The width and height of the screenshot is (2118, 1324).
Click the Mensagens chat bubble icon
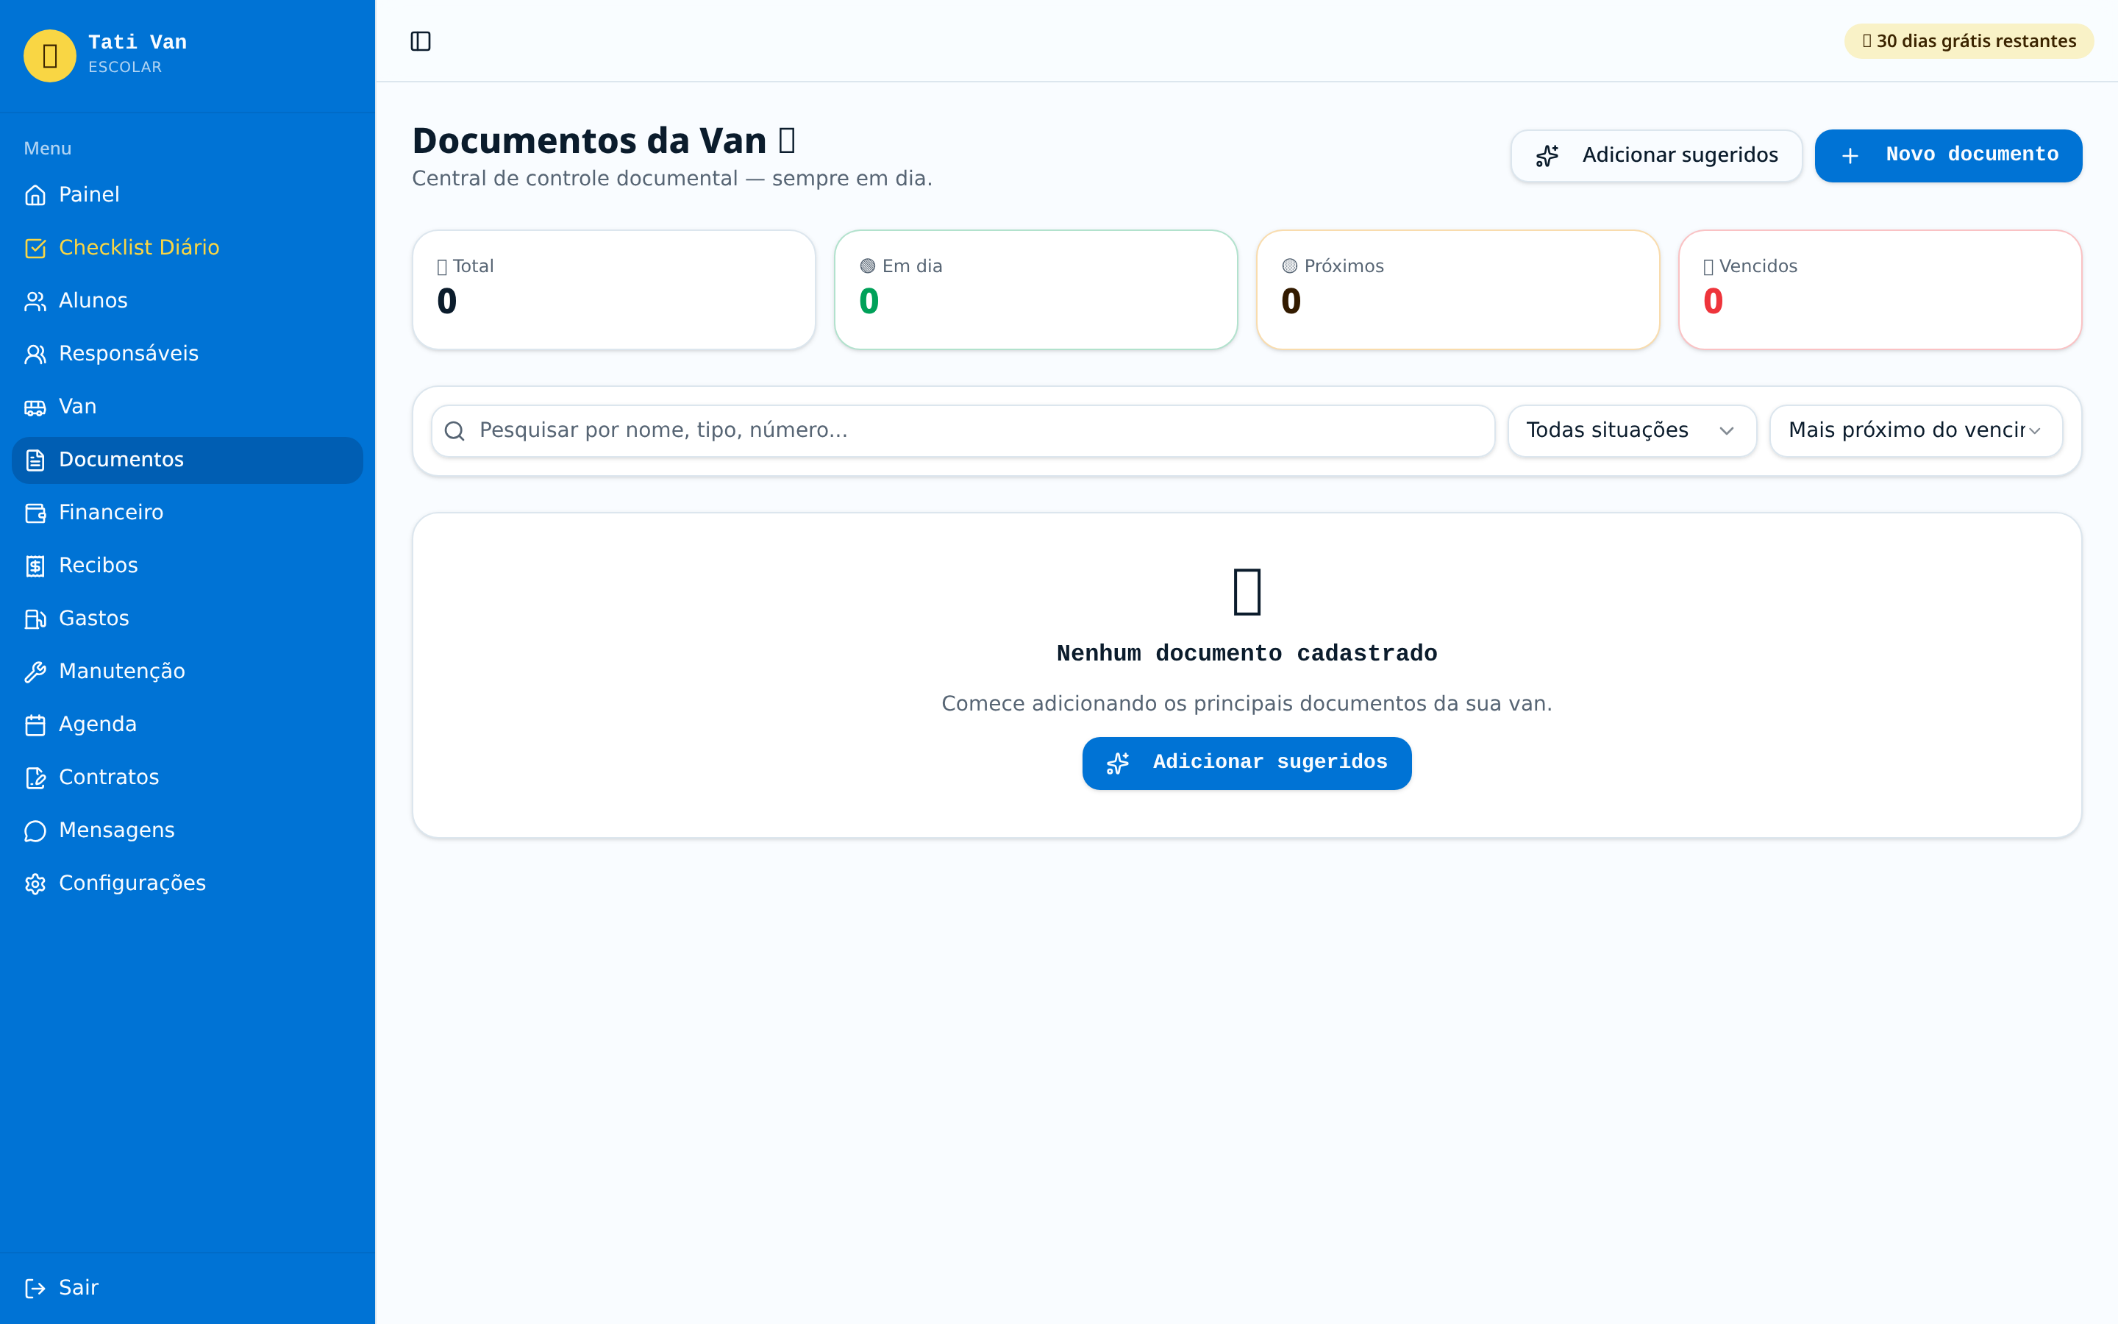click(35, 831)
